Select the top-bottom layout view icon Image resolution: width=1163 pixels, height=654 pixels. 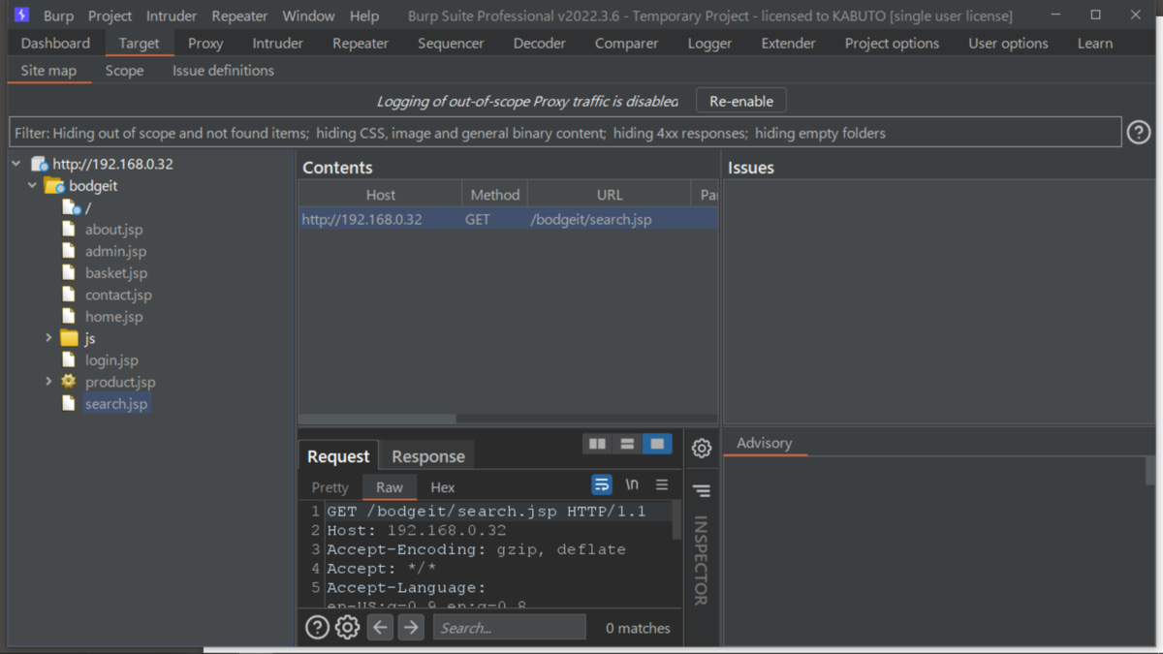coord(627,444)
